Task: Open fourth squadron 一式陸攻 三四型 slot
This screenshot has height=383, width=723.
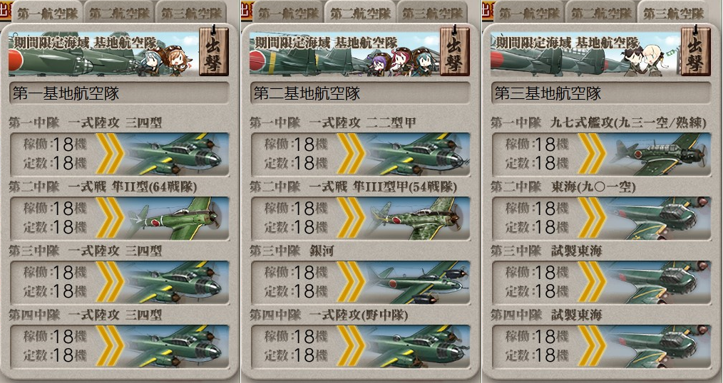Action: (119, 346)
